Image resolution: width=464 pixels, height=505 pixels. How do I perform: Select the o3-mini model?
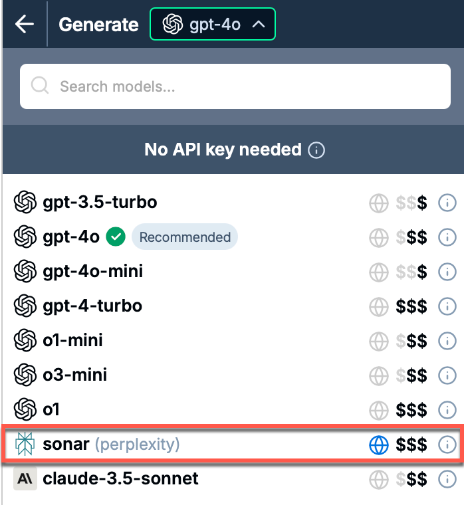(x=74, y=375)
